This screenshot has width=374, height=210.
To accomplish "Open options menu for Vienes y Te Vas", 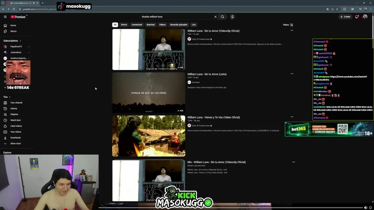I will (x=292, y=117).
